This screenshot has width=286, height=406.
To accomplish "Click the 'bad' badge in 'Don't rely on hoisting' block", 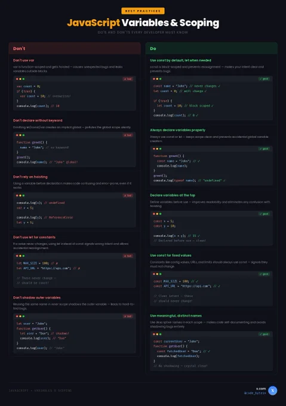I will click(x=128, y=195).
